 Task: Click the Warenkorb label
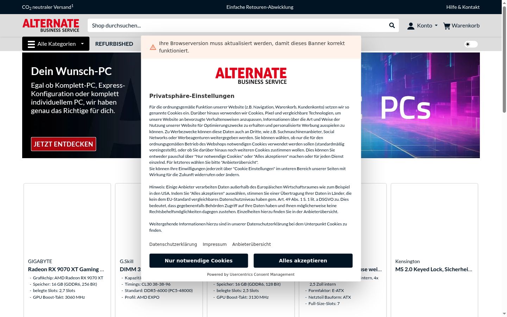click(x=465, y=25)
